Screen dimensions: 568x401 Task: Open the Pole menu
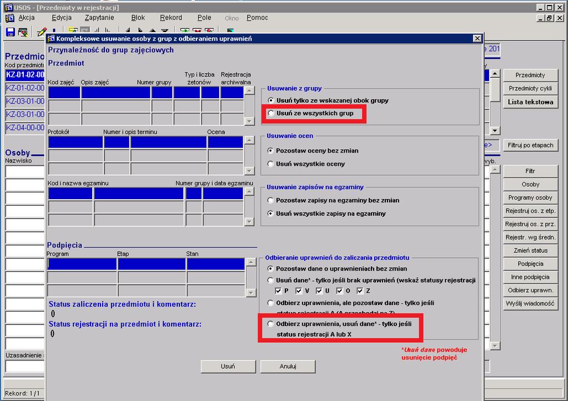pyautogui.click(x=204, y=18)
